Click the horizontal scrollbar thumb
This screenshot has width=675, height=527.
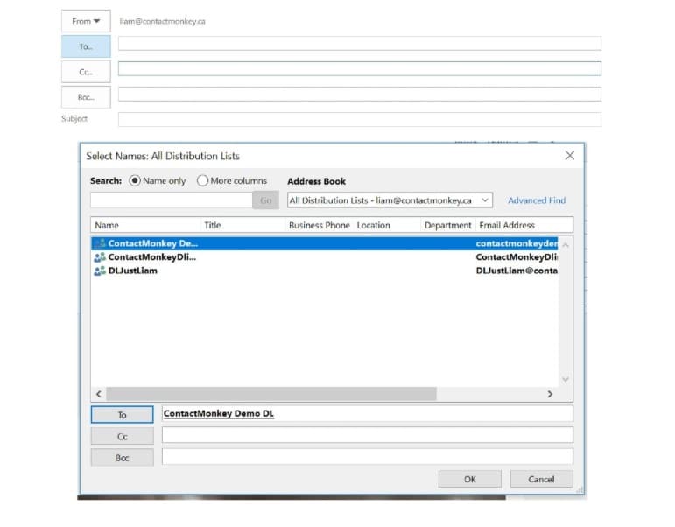tap(271, 394)
